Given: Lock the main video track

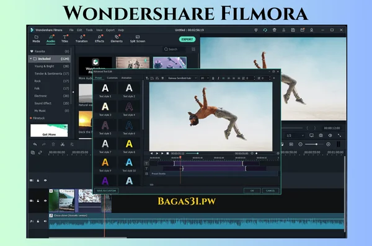Looking at the screenshot, I should (38, 201).
